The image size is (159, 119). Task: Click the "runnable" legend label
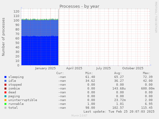(16, 104)
